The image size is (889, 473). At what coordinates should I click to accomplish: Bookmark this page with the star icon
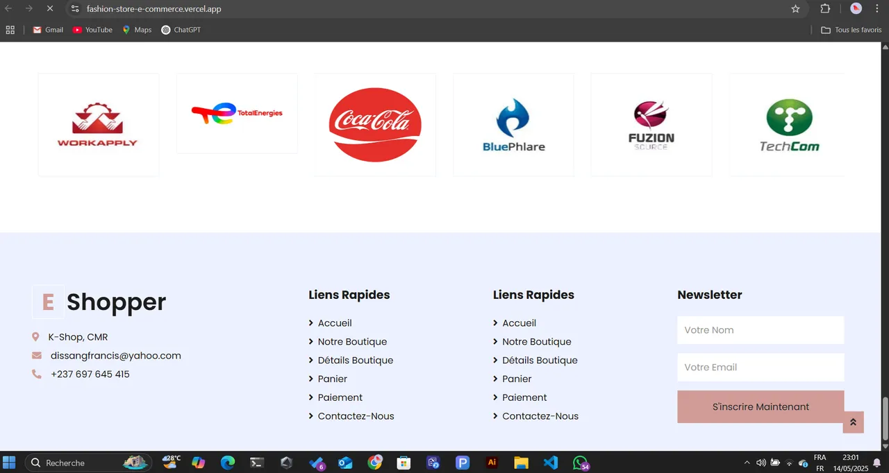[796, 9]
